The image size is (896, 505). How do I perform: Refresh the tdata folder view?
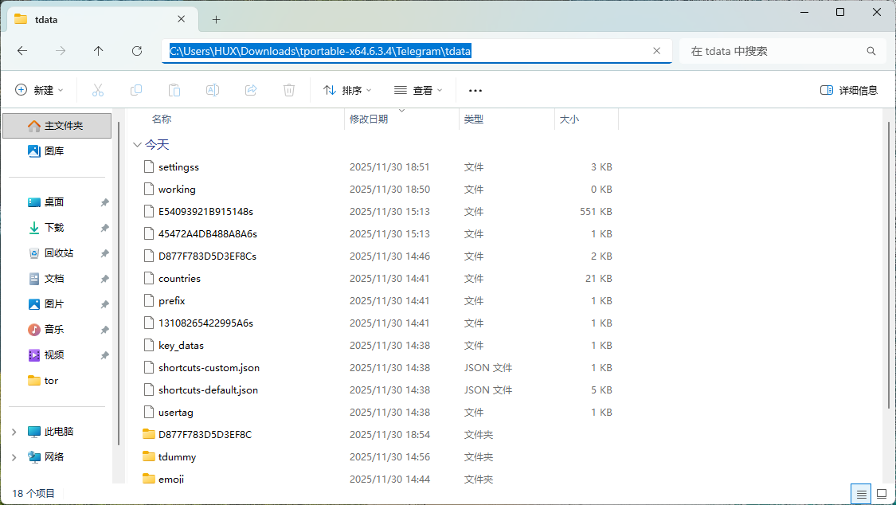point(136,51)
